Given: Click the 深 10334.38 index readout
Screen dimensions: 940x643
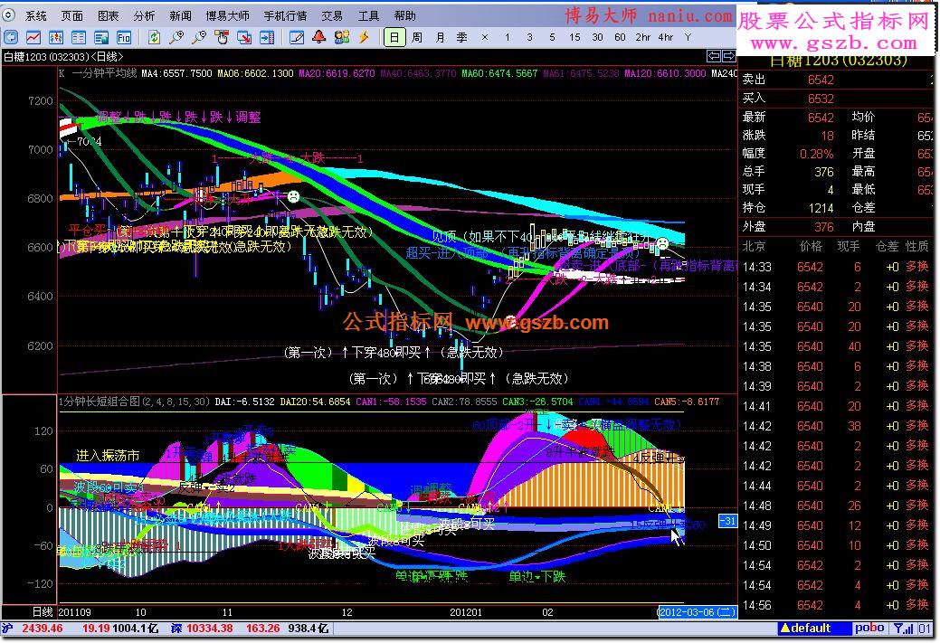Looking at the screenshot, I should point(201,629).
